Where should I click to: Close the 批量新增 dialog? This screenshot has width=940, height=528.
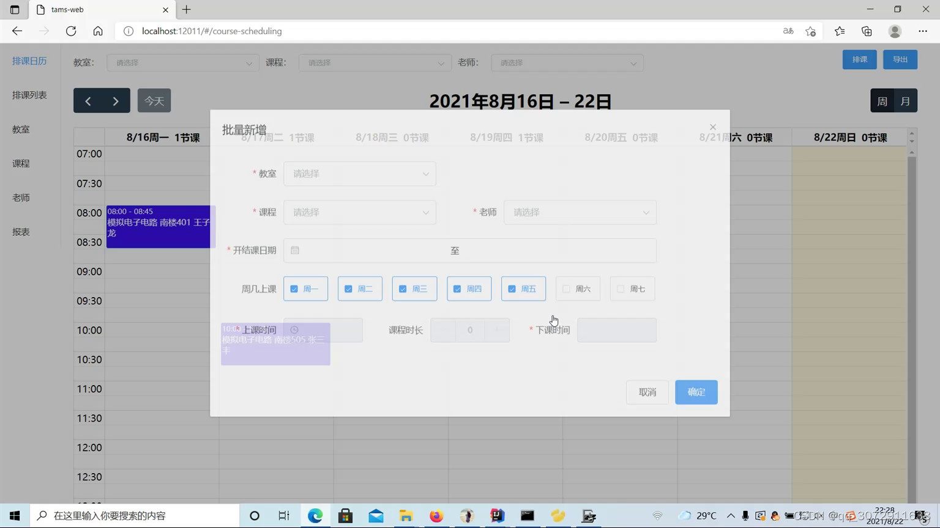713,127
